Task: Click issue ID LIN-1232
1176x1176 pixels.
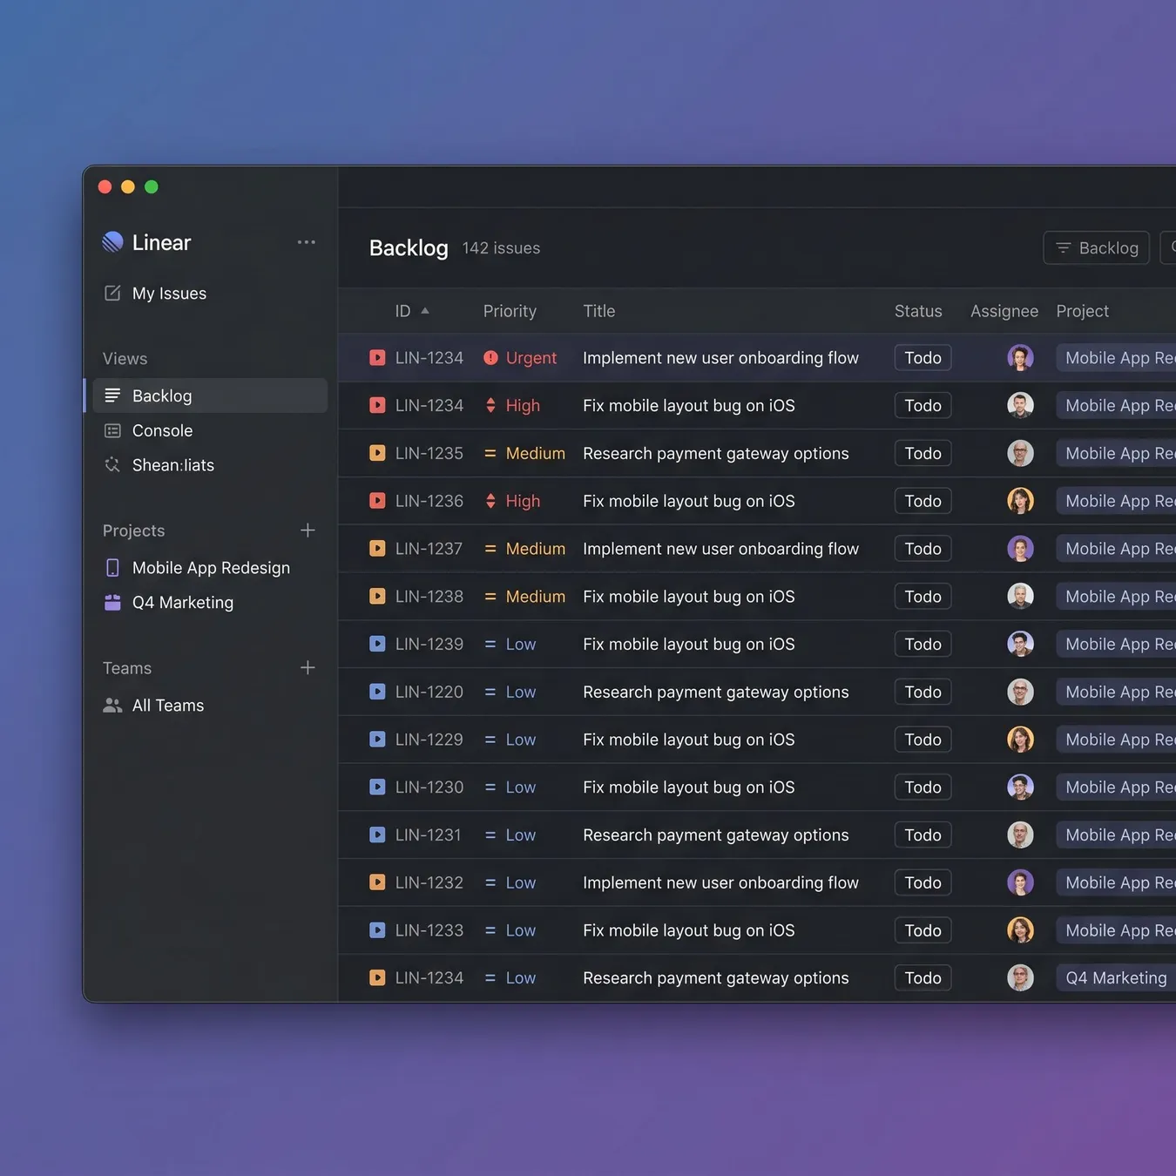Action: tap(429, 882)
